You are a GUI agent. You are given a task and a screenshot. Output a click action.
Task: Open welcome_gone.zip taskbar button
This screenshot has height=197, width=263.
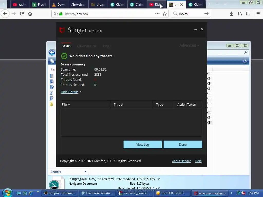135,193
